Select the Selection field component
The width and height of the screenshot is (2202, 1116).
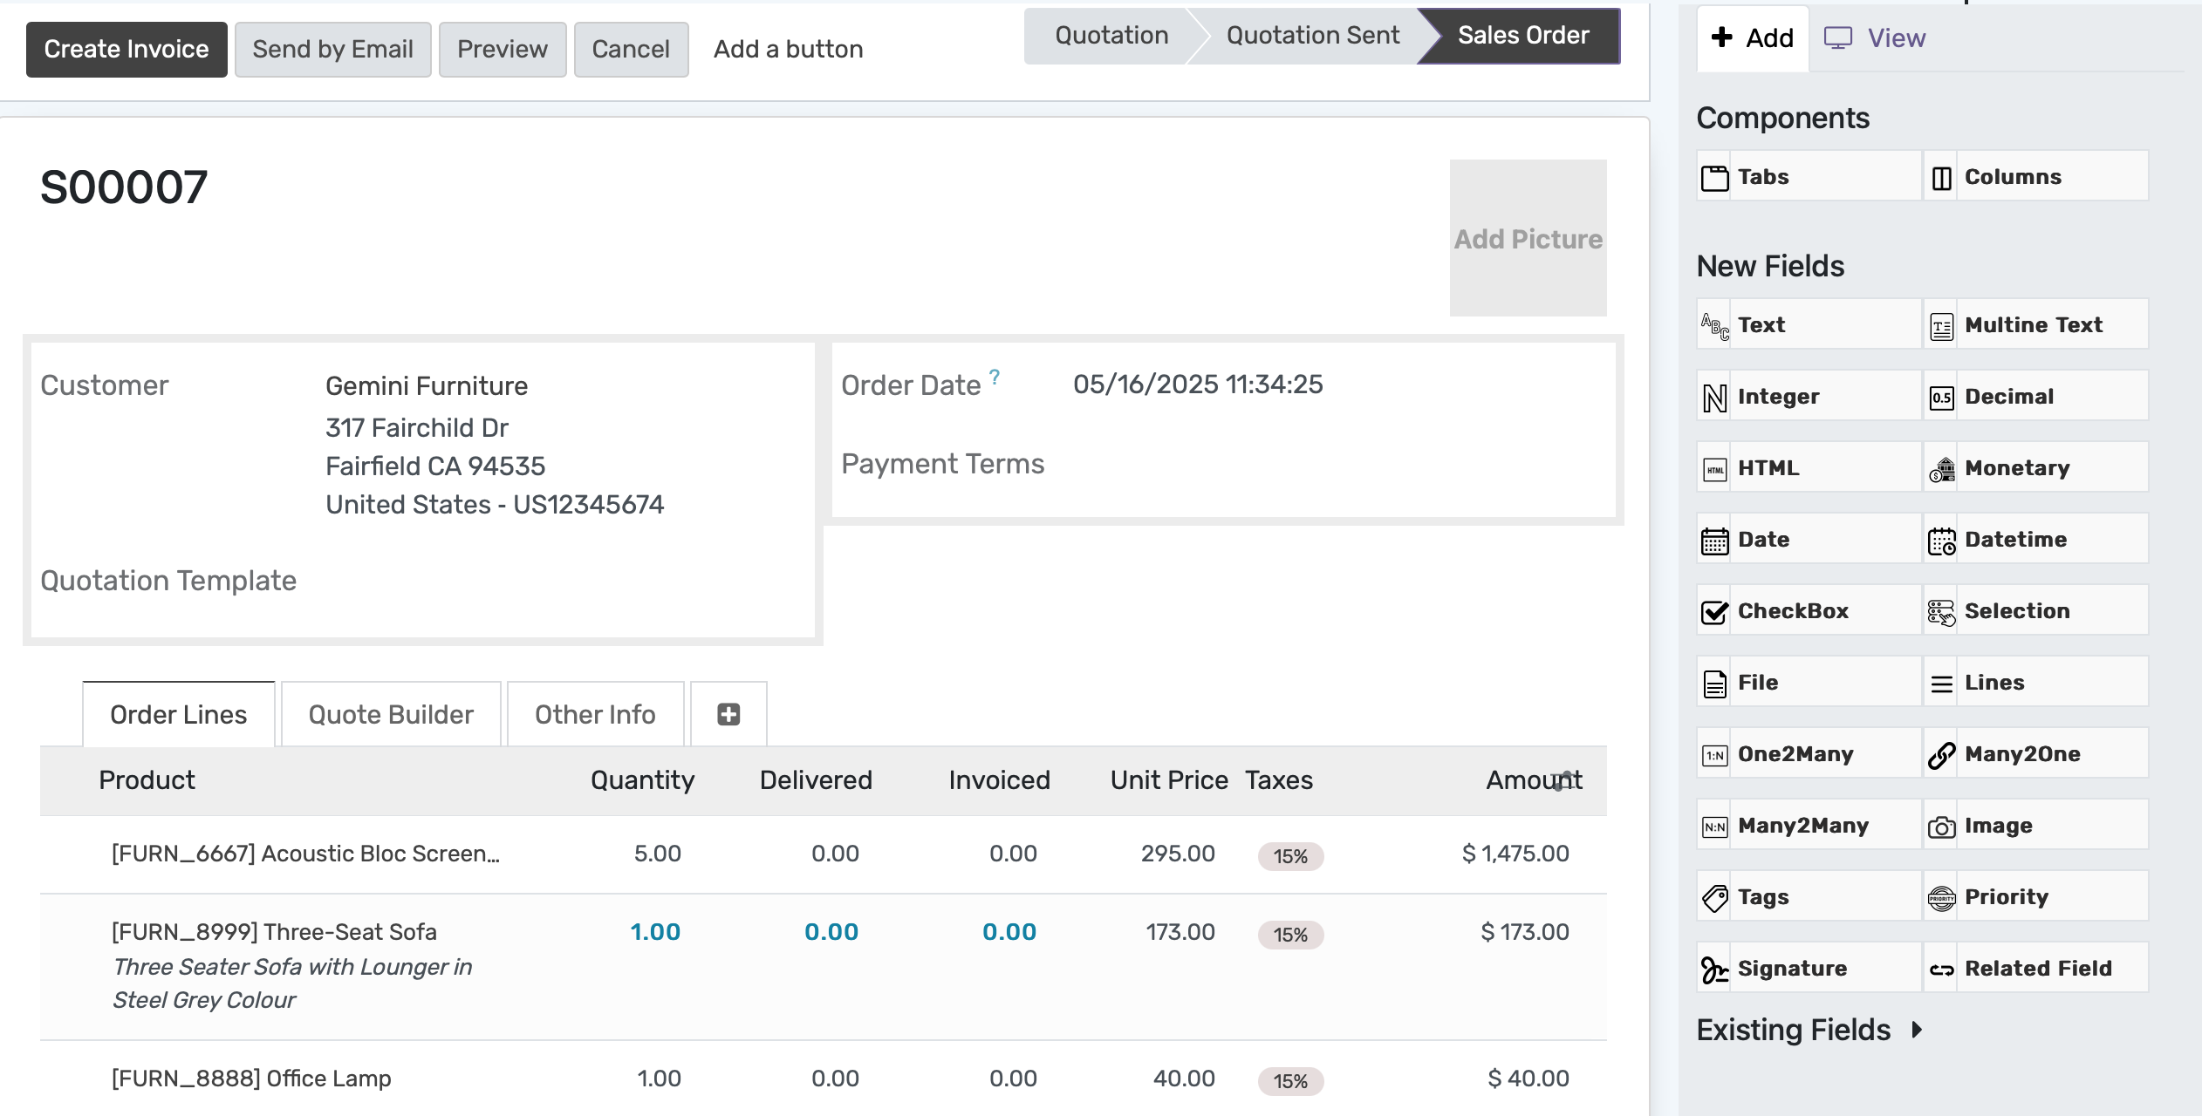2035,610
